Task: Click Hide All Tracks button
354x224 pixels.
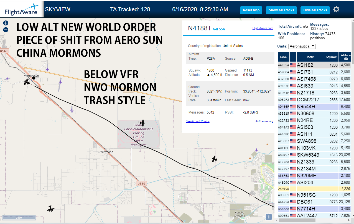Action: (x=315, y=10)
